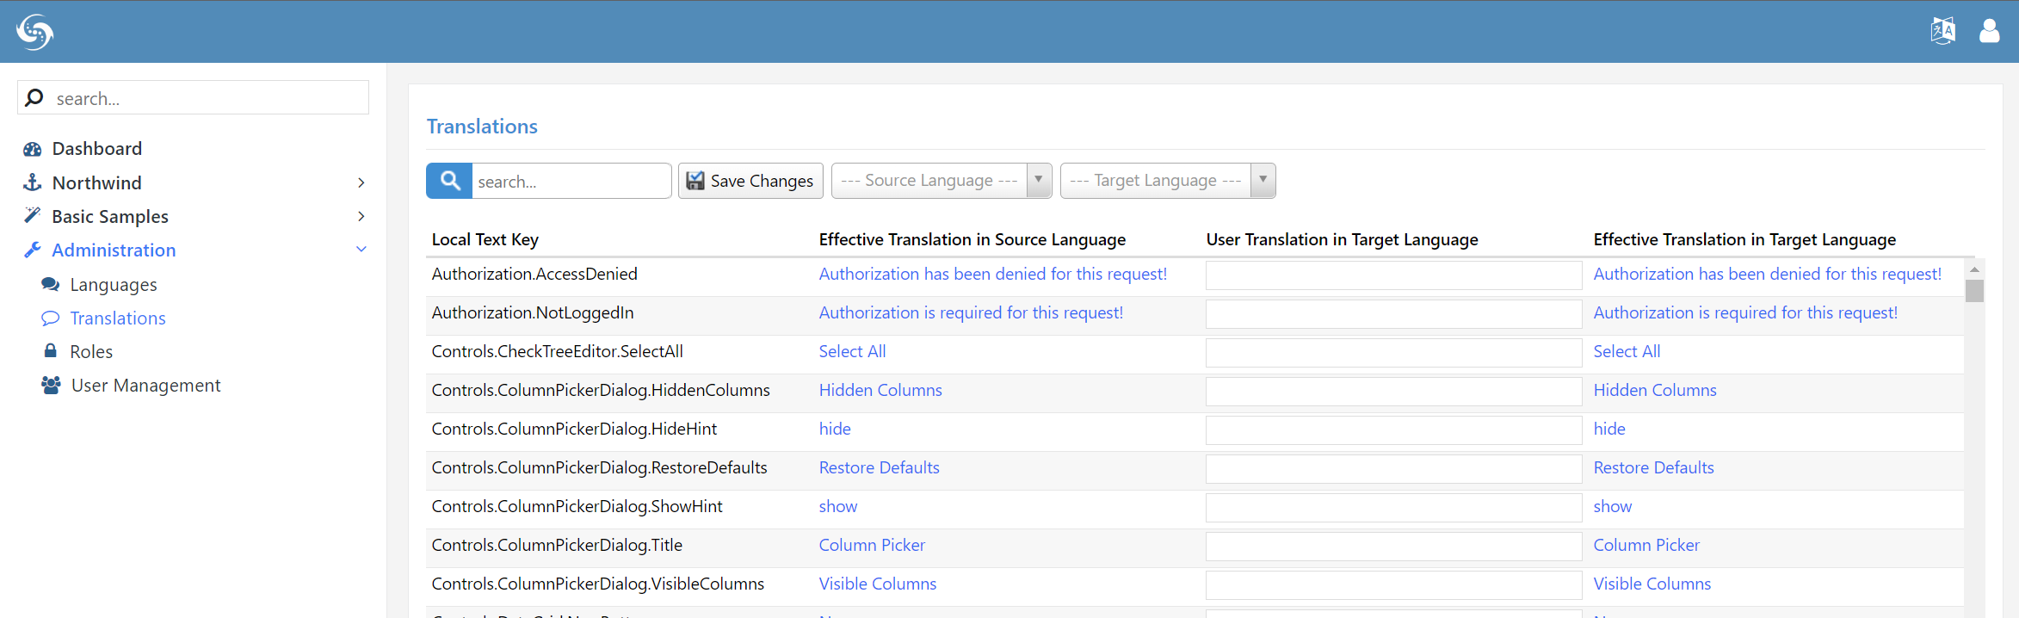Focus the Authorization.AccessDenied user translation field
Screen dimensions: 2019x618
[x=1392, y=275]
